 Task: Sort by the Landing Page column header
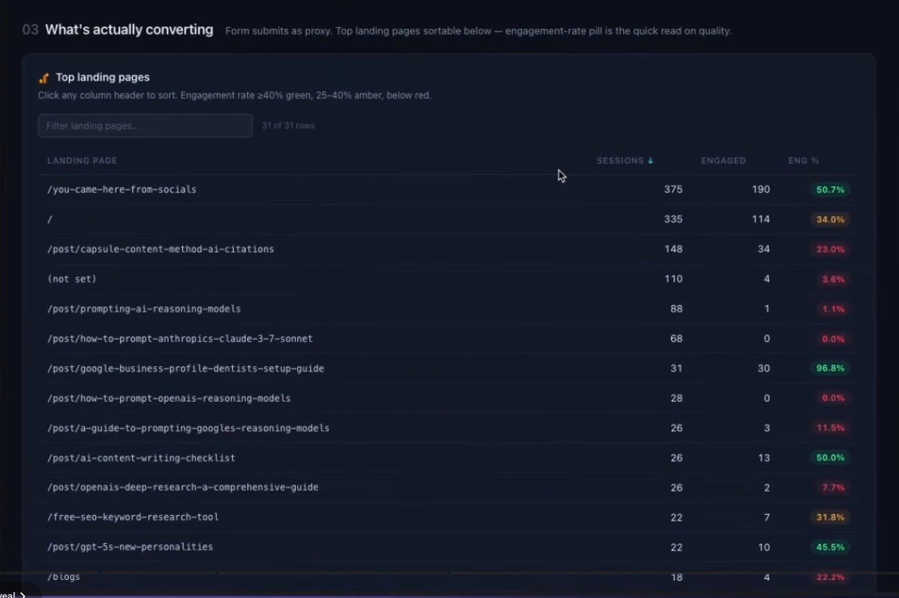82,161
